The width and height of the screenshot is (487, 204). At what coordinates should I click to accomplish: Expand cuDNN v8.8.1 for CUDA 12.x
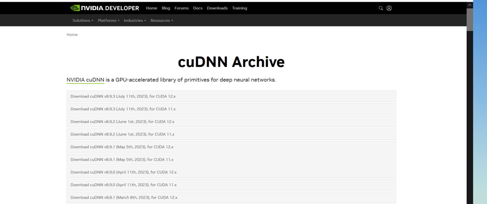231,197
